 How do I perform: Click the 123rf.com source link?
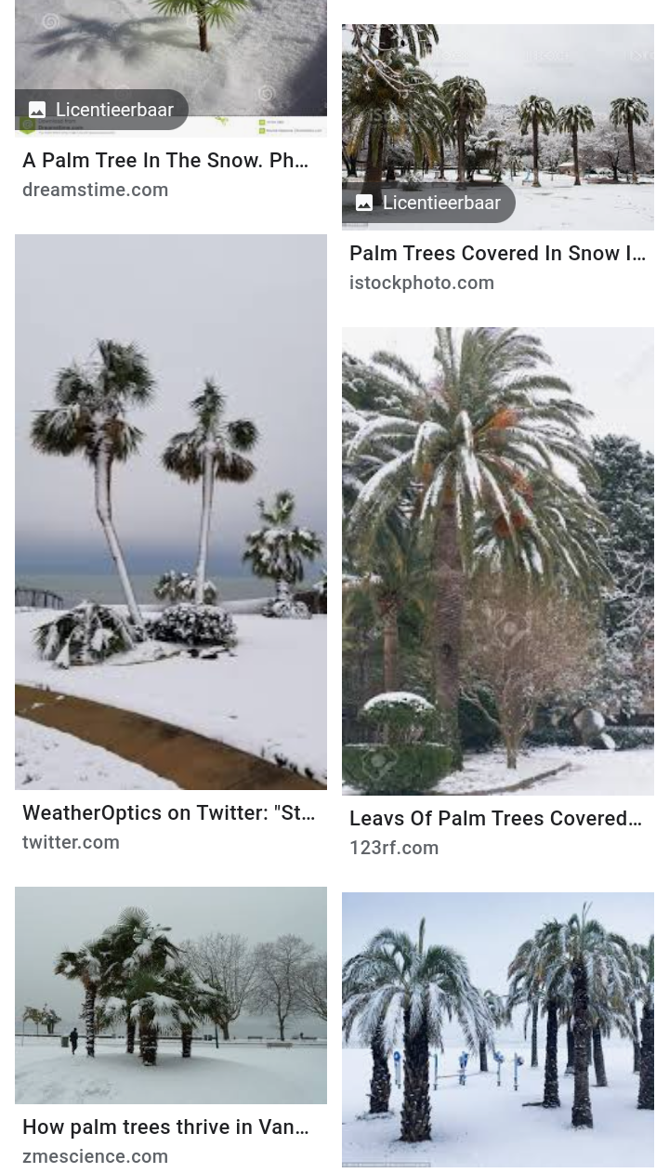394,848
